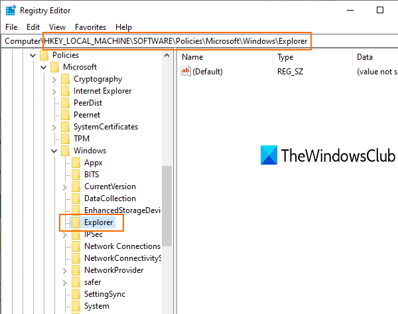Click the Internet Explorer folder icon

66,91
